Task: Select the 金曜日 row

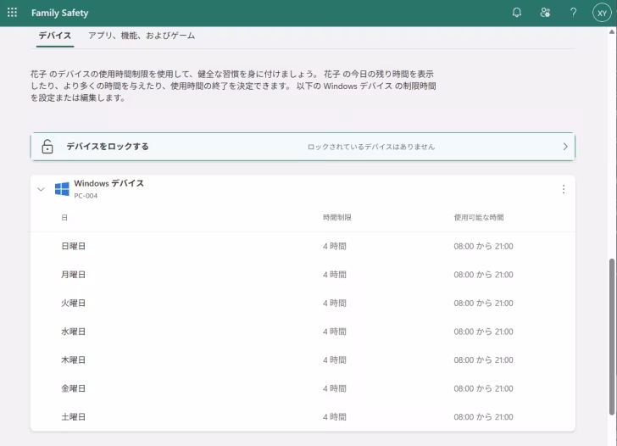Action: tap(303, 388)
